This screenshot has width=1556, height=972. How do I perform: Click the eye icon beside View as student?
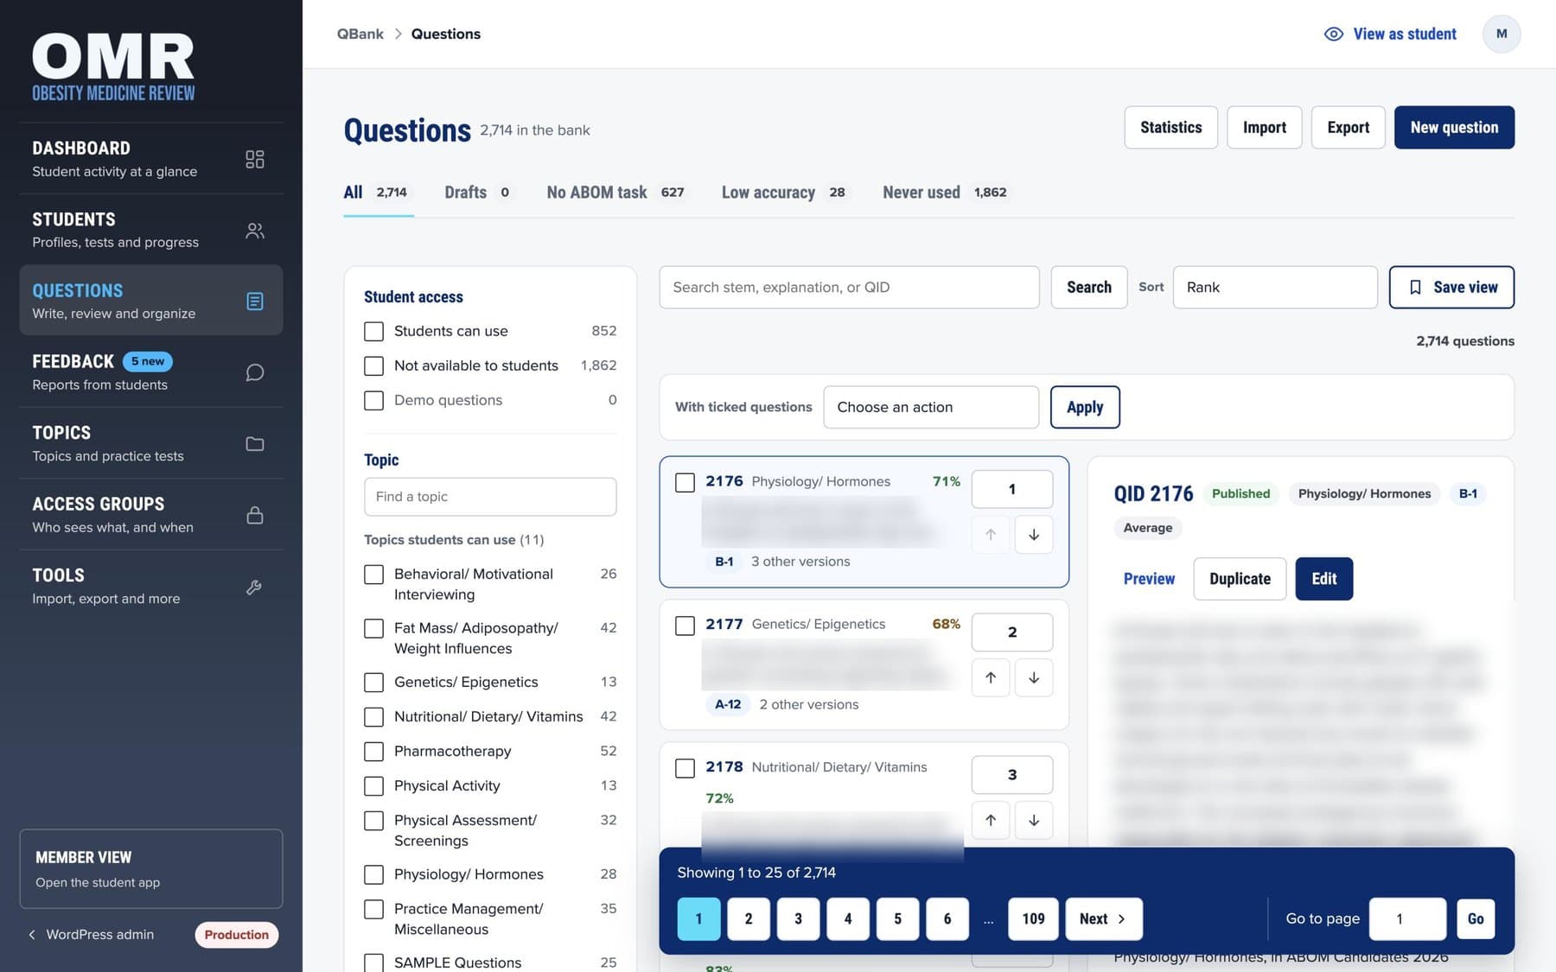tap(1334, 34)
